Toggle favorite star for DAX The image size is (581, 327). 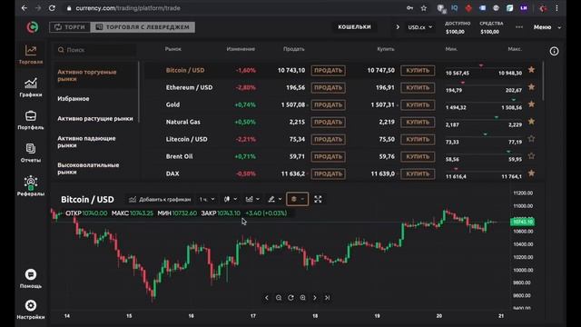point(531,173)
